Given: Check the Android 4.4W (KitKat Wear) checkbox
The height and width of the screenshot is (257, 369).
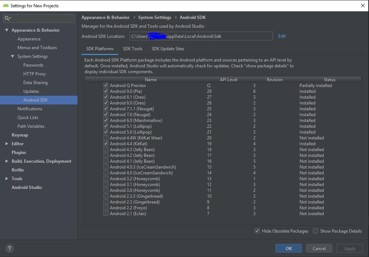Looking at the screenshot, I should coord(106,138).
